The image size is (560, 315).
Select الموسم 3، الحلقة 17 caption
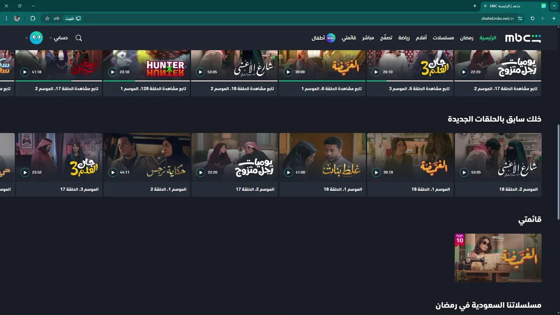pyautogui.click(x=79, y=189)
